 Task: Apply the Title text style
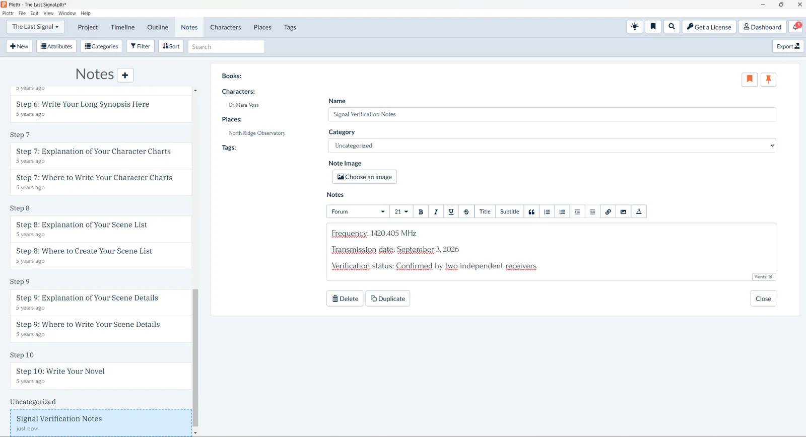(x=485, y=211)
